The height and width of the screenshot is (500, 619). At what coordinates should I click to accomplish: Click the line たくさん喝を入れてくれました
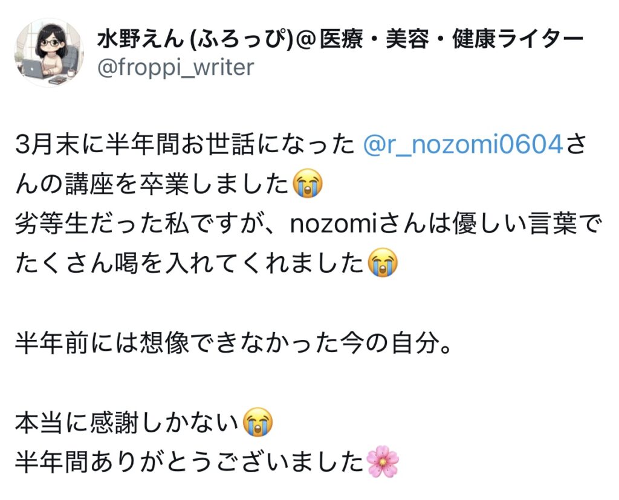point(189,263)
